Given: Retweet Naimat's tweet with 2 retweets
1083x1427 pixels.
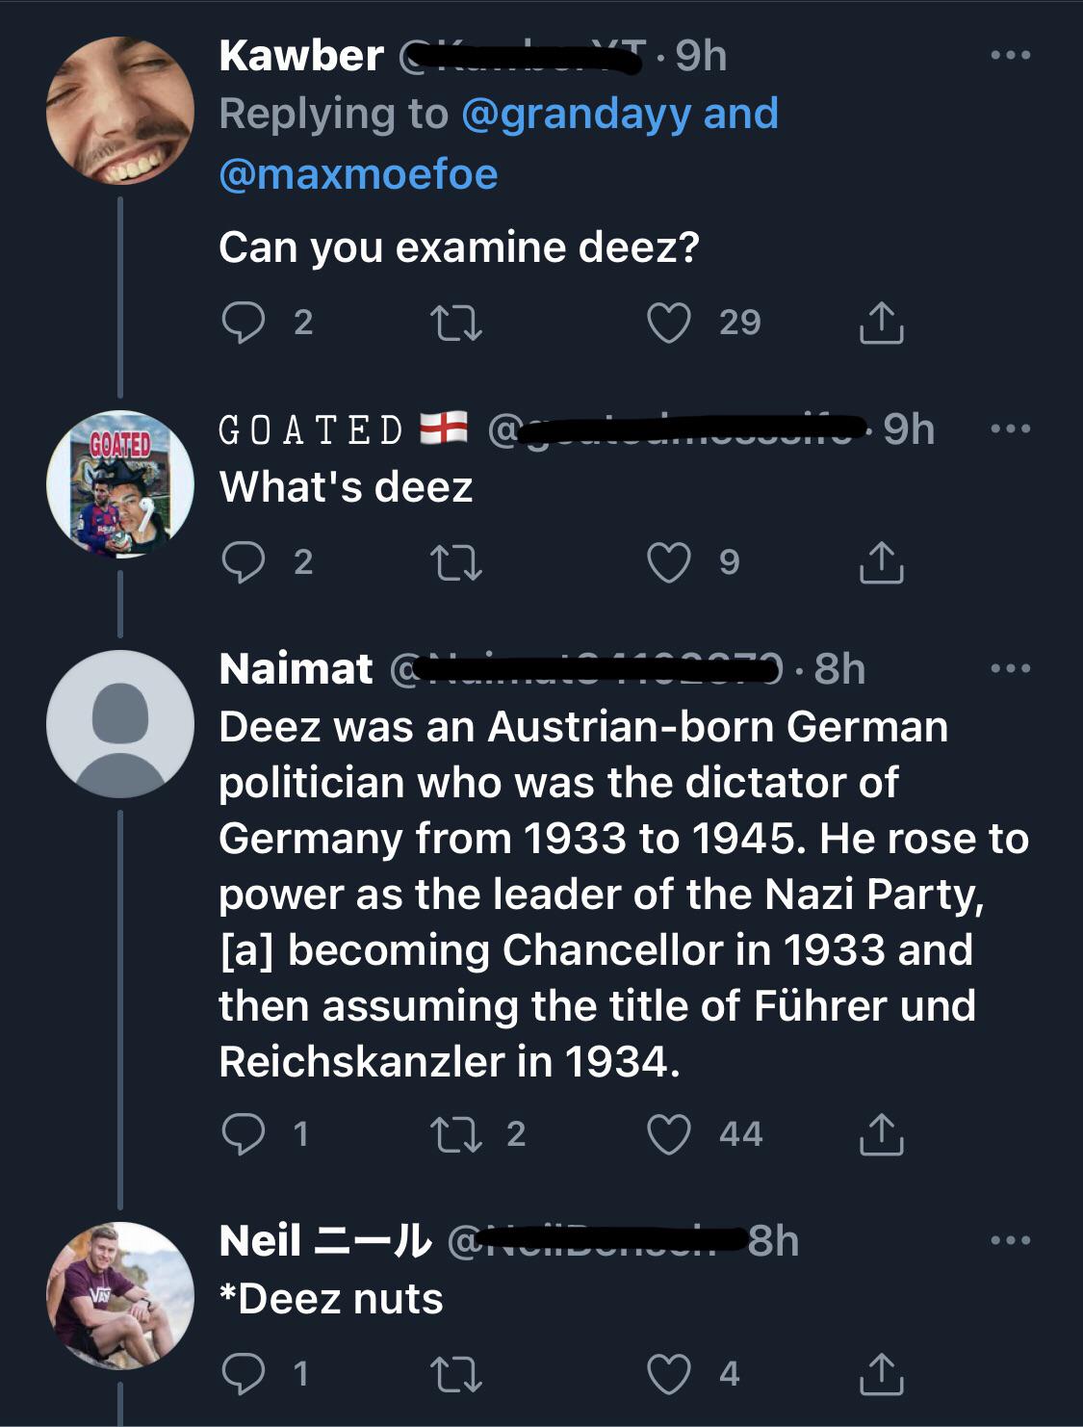Looking at the screenshot, I should (x=457, y=1133).
